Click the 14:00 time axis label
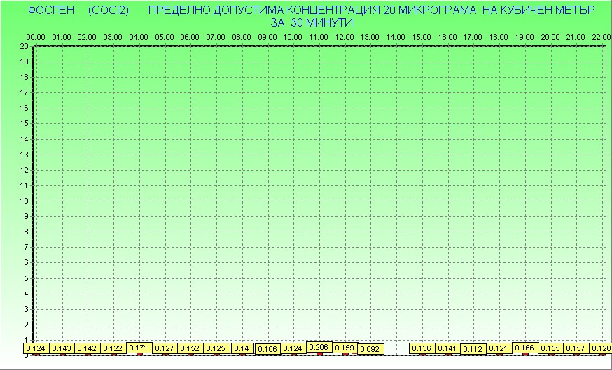612x370 pixels. pyautogui.click(x=396, y=36)
